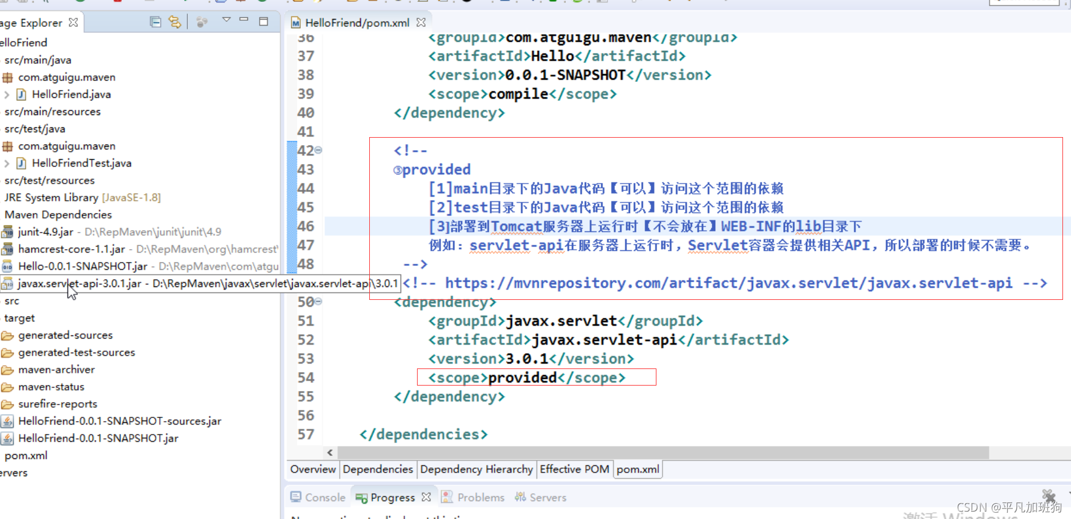Click the mvnrepository.com URL in comment
This screenshot has width=1071, height=519.
coord(728,283)
